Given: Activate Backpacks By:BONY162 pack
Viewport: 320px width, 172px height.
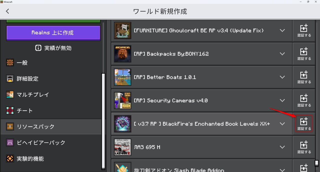Looking at the screenshot, I should [x=304, y=54].
